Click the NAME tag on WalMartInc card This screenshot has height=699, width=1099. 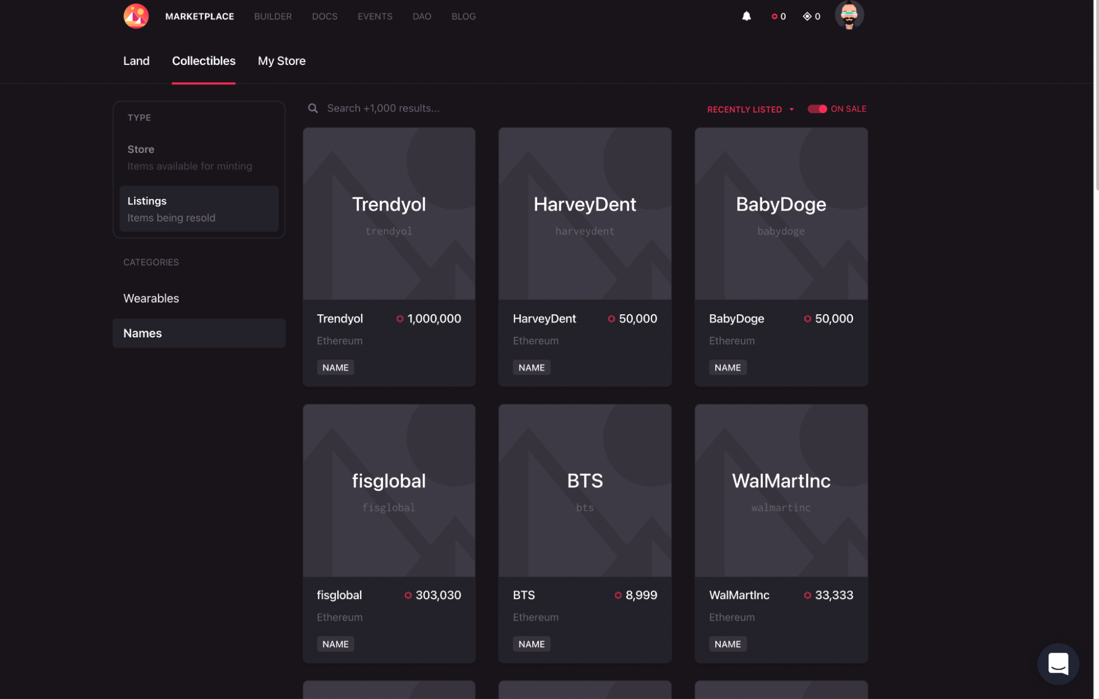727,644
